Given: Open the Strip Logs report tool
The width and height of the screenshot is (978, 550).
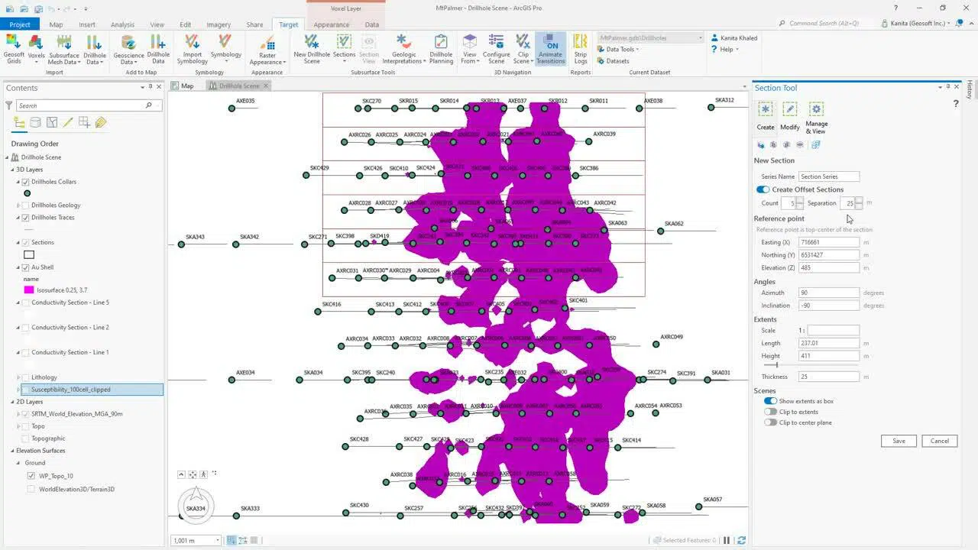Looking at the screenshot, I should (x=581, y=49).
